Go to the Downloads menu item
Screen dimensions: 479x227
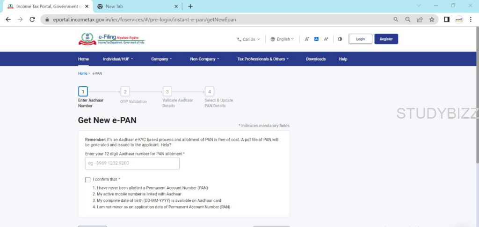tap(316, 59)
